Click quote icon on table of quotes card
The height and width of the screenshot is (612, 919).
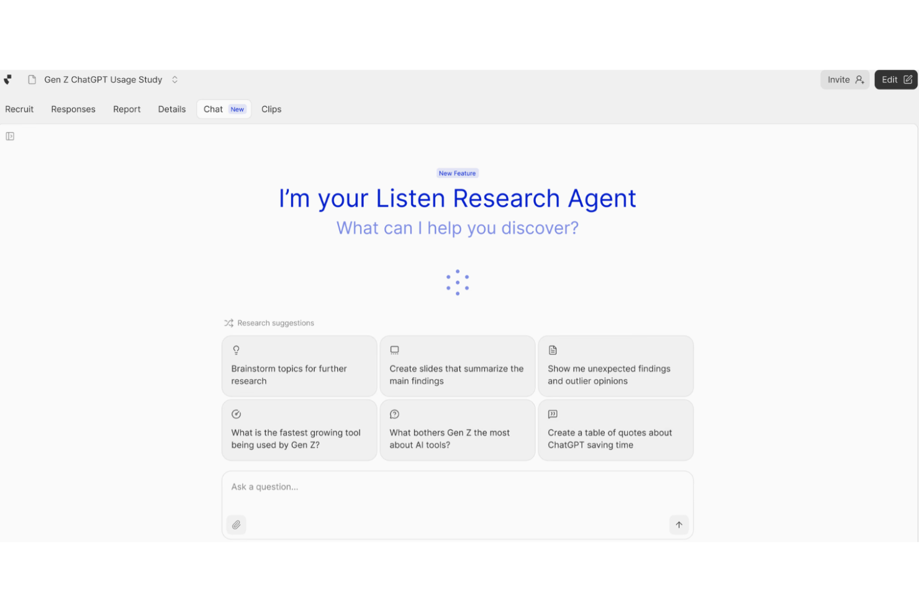(553, 414)
